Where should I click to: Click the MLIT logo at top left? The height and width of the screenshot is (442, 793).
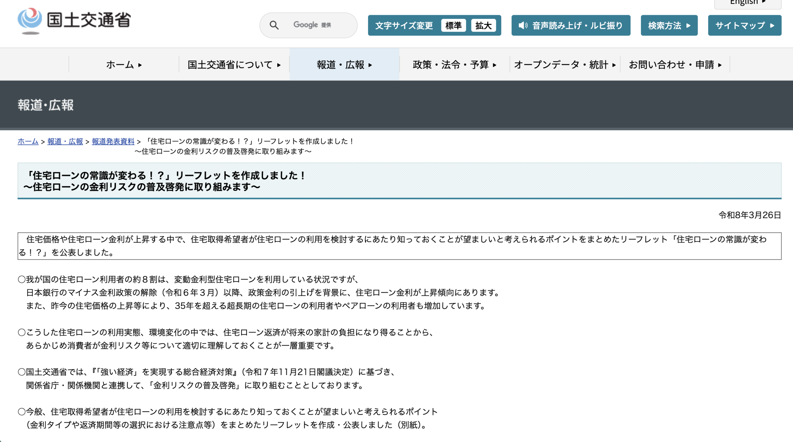(x=74, y=20)
